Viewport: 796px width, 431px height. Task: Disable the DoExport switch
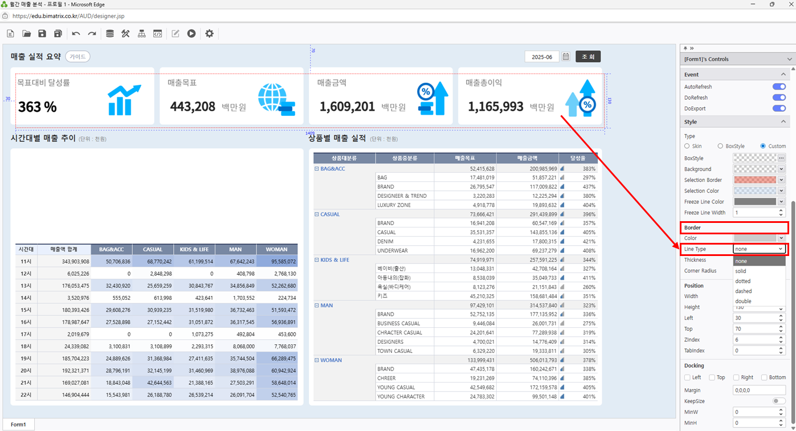tap(778, 108)
